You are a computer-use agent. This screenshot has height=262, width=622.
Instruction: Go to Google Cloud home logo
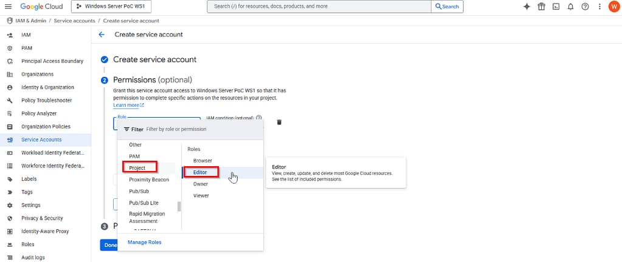click(x=42, y=6)
